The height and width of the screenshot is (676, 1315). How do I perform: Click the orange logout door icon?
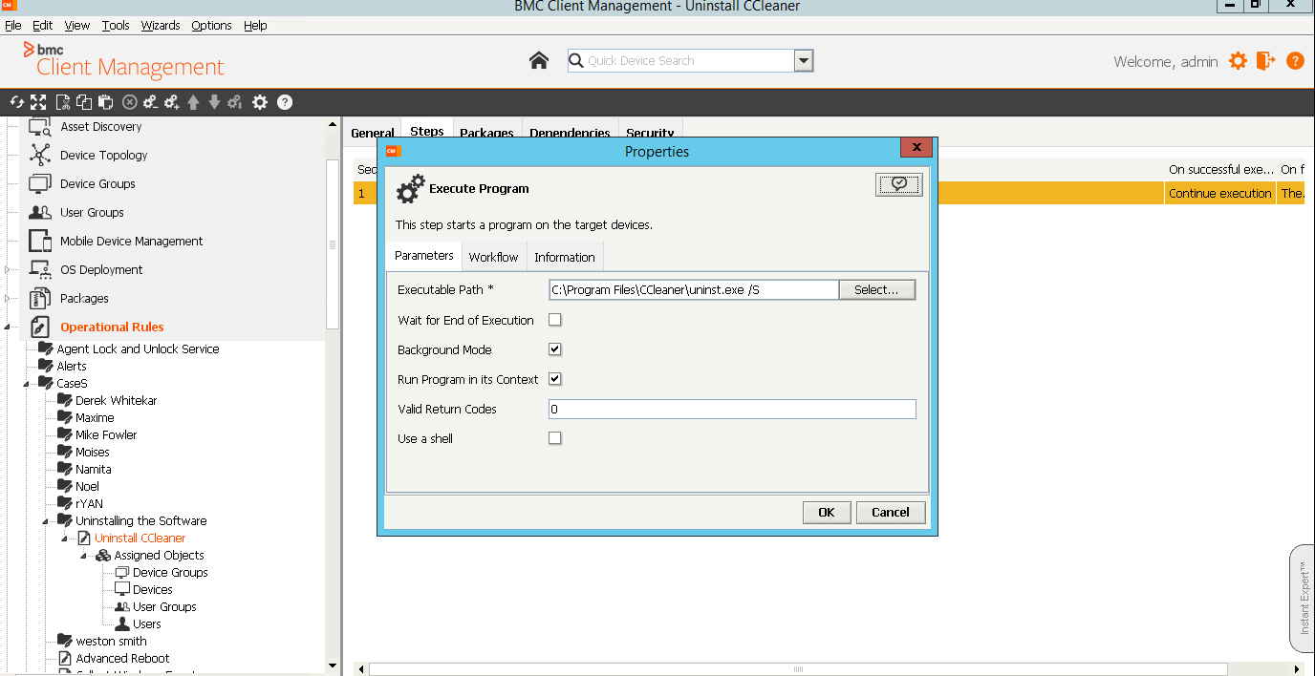point(1266,61)
